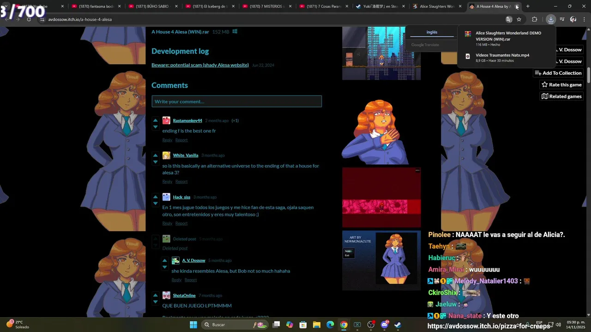Open Microsoft Edge from the taskbar
The image size is (591, 332).
(330, 325)
